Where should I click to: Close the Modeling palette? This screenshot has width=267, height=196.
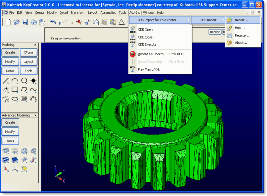pos(35,45)
